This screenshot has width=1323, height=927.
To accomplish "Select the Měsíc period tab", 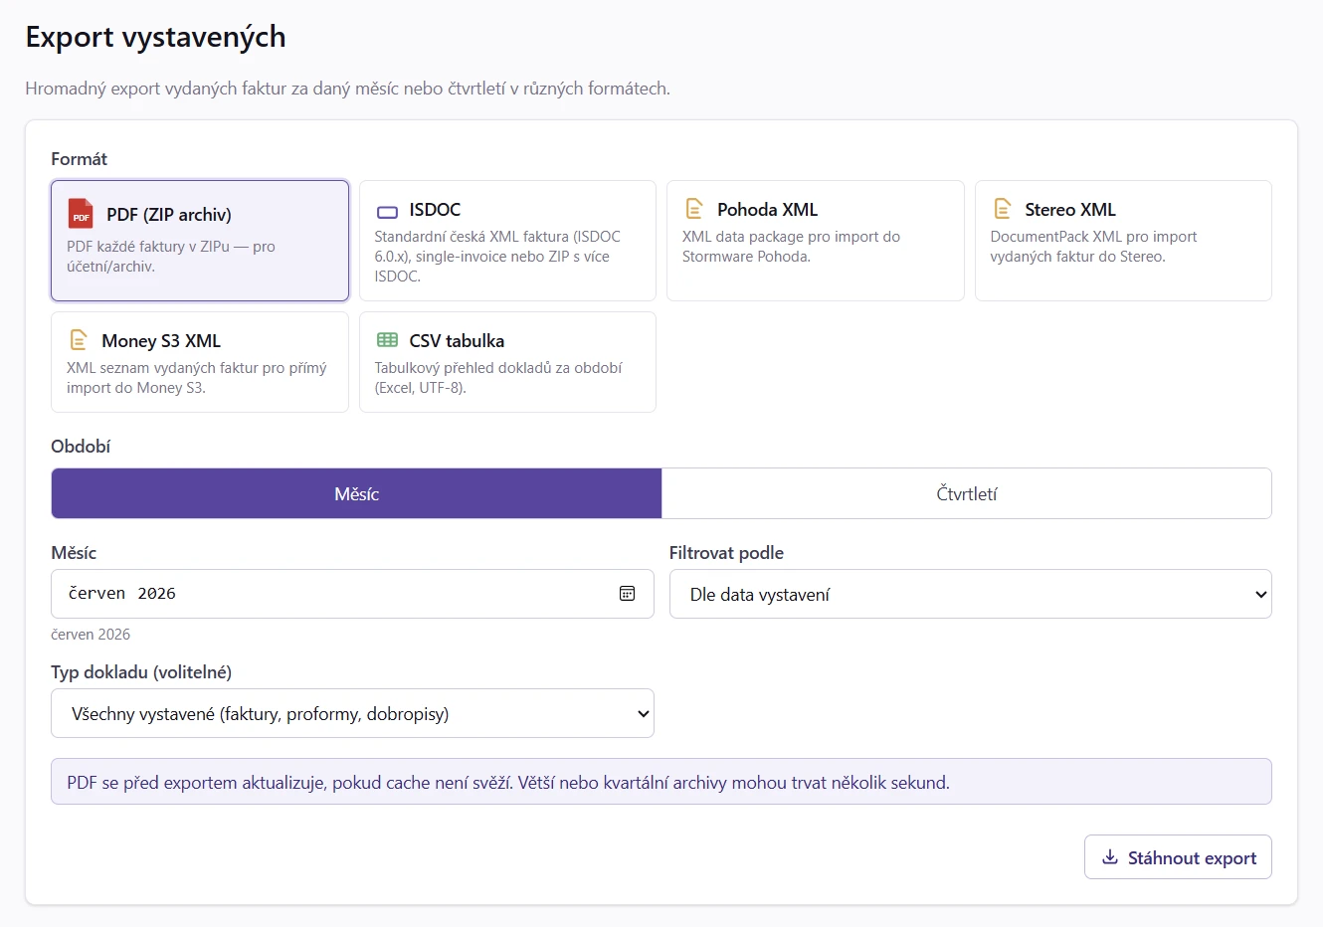I will (356, 493).
